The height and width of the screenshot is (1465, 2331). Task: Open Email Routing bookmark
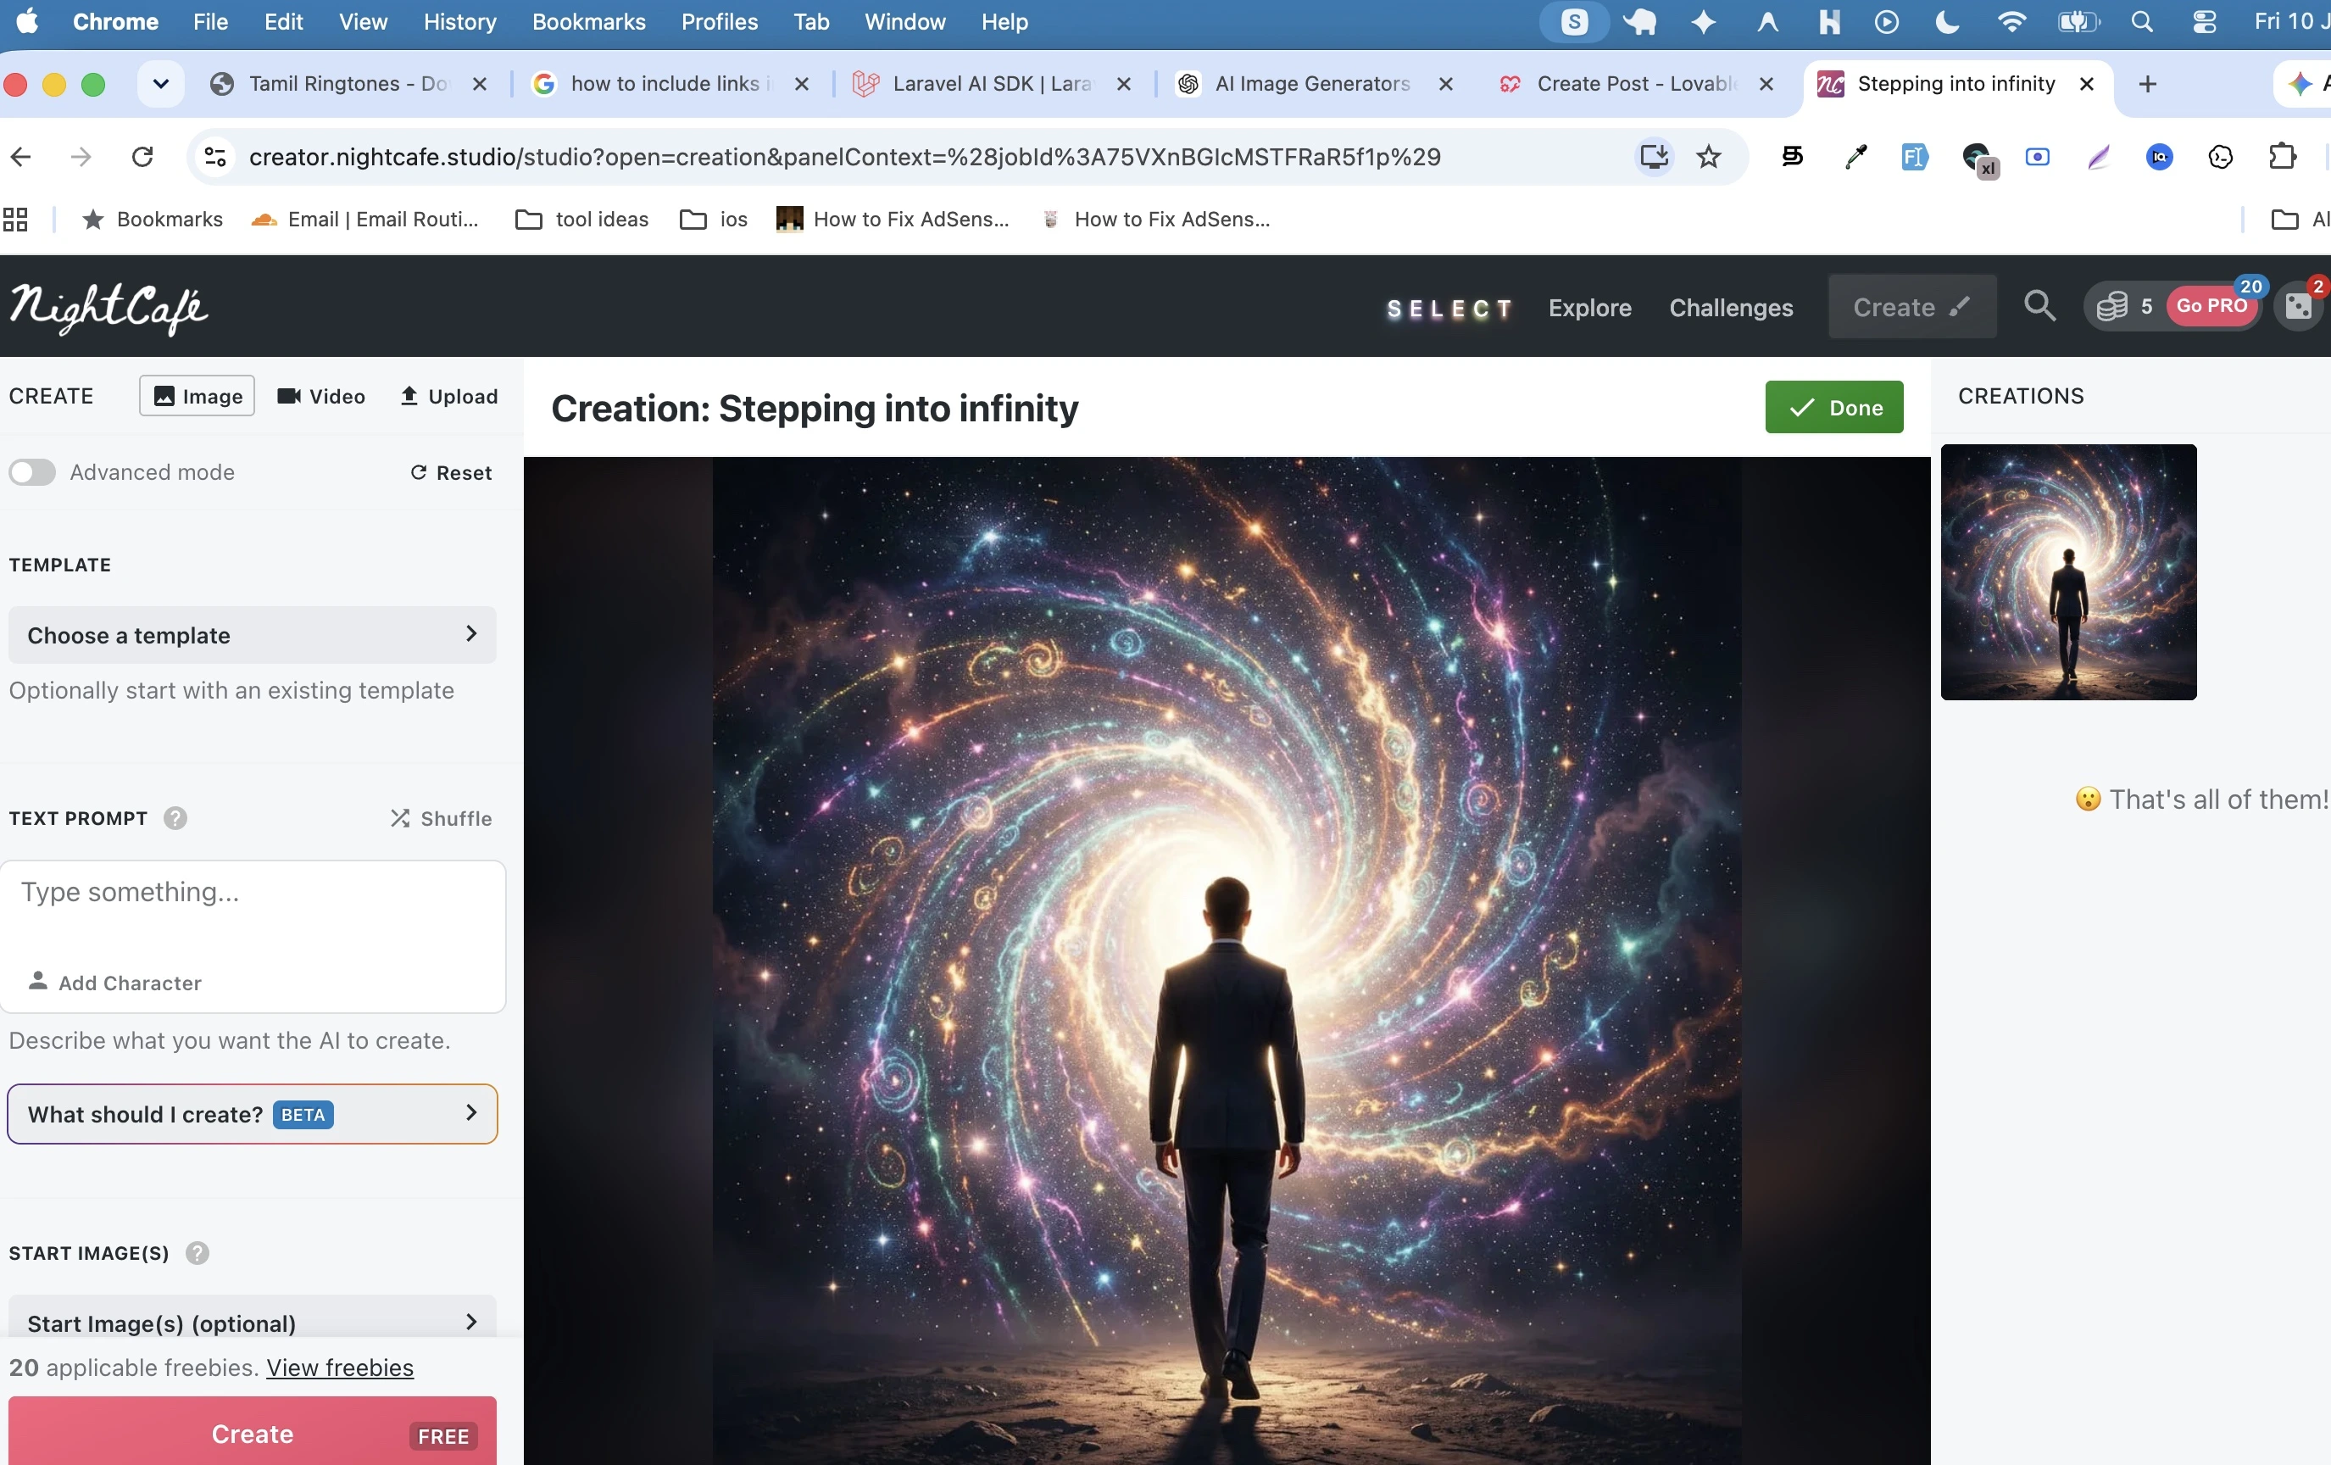tap(365, 220)
